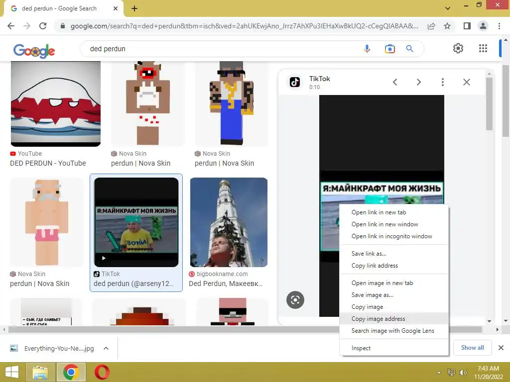Show previous image in preview panel
Image resolution: width=510 pixels, height=382 pixels.
(395, 82)
